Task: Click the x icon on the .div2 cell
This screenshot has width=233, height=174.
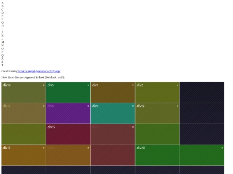Action: pos(177,85)
